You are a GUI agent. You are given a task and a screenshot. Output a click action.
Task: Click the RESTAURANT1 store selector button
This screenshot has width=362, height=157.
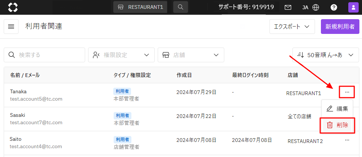click(140, 7)
